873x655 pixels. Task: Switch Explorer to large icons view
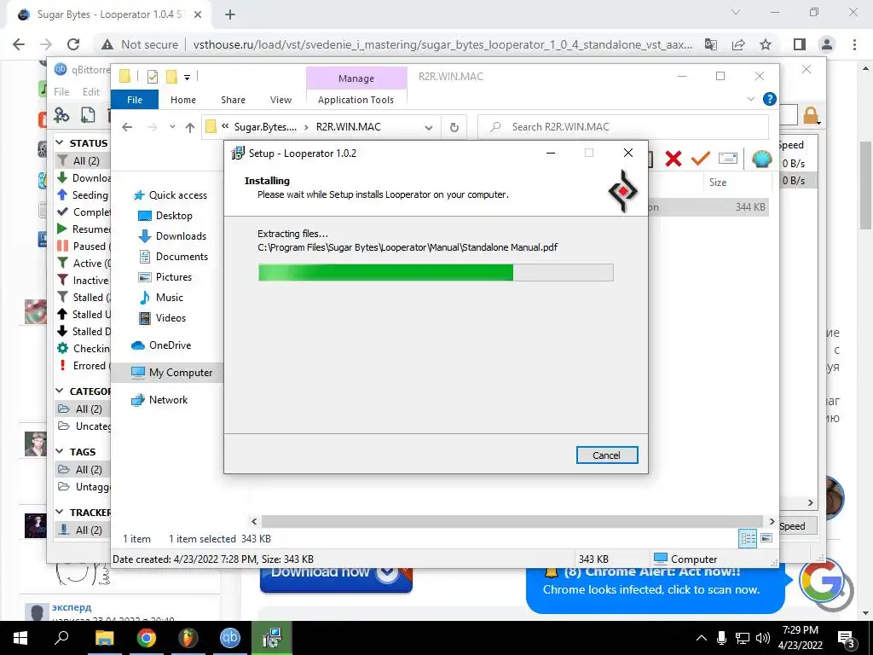click(x=766, y=538)
